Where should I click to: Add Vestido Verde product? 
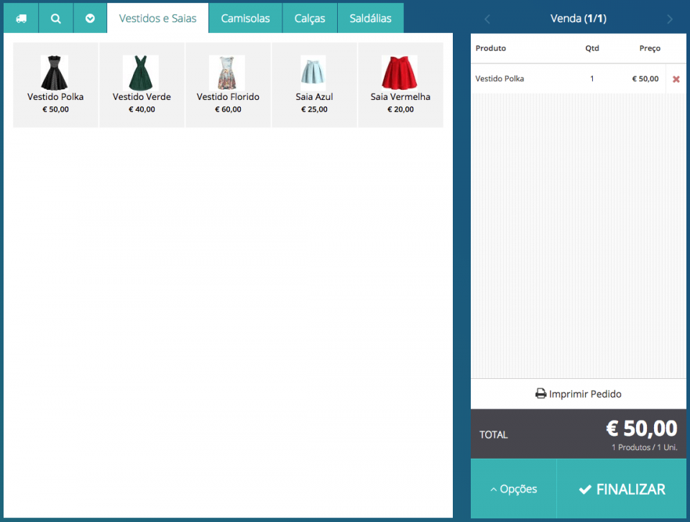click(142, 85)
